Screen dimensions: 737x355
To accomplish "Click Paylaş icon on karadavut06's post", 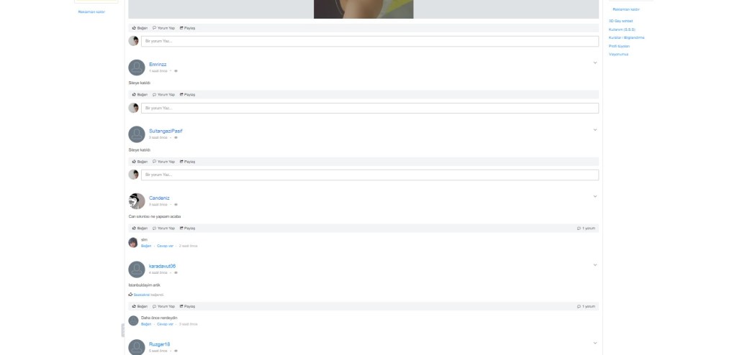I will click(x=181, y=306).
